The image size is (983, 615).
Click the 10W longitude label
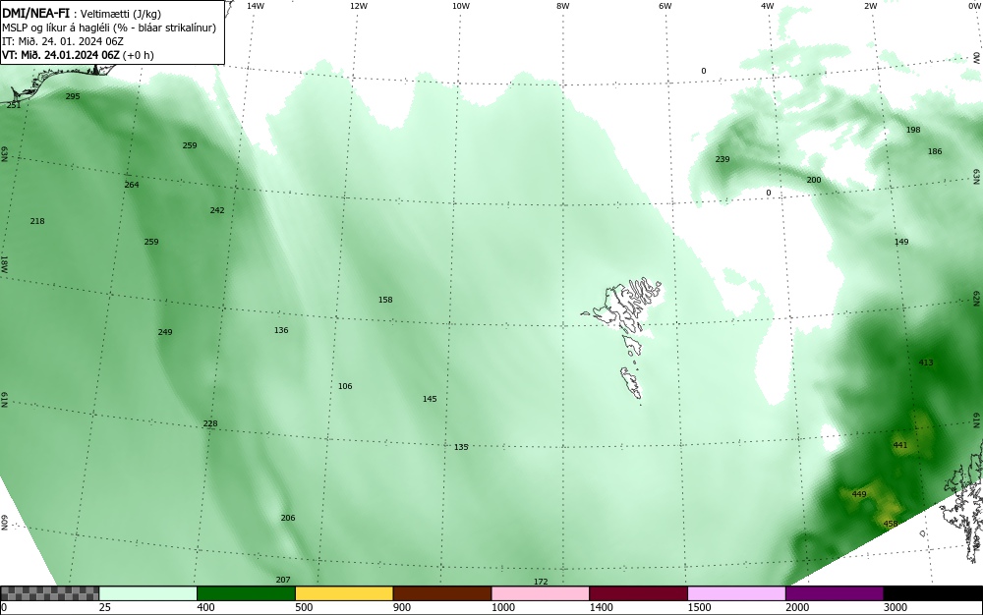pyautogui.click(x=461, y=6)
